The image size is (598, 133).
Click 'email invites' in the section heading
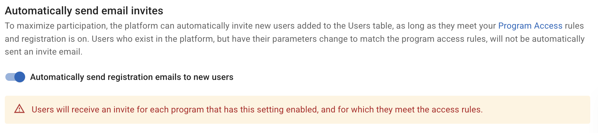(134, 11)
